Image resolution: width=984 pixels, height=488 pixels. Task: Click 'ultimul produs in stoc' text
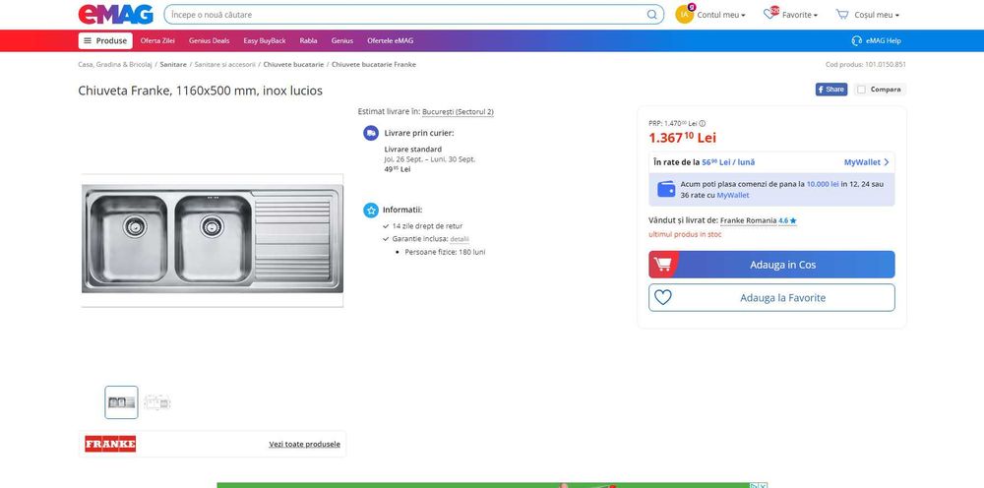click(x=685, y=234)
